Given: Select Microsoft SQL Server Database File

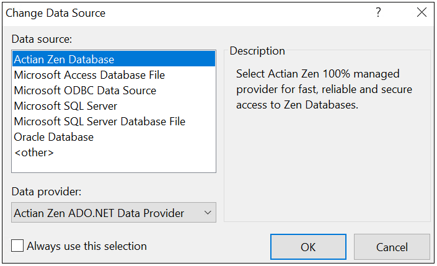Looking at the screenshot, I should (x=113, y=122).
